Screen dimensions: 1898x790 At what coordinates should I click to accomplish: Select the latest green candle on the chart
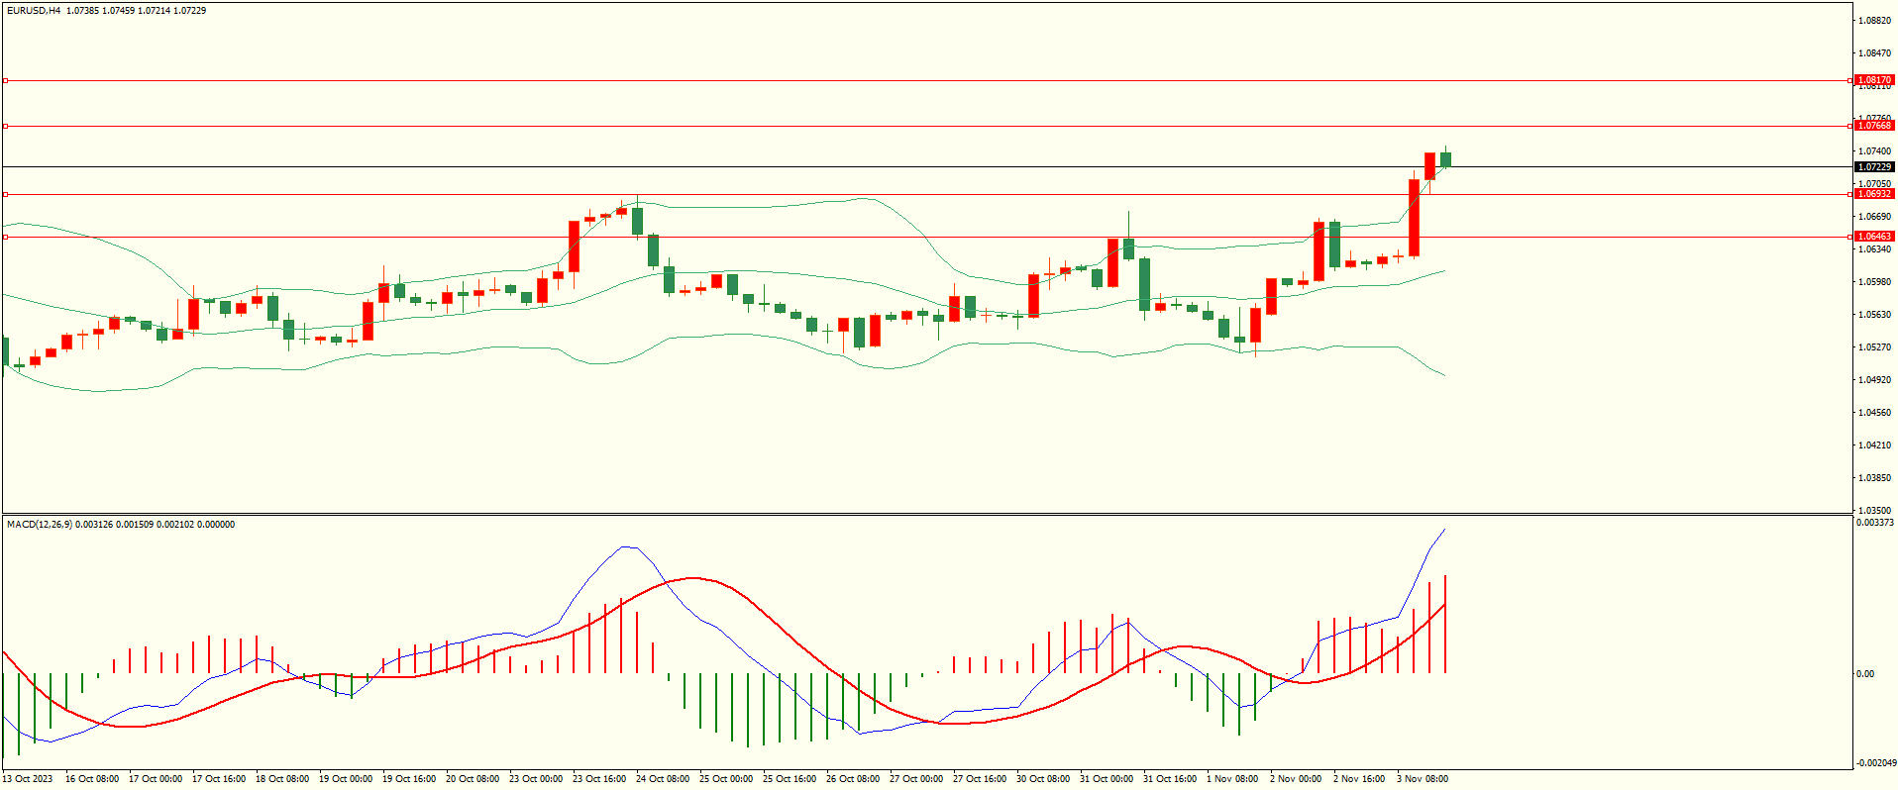pyautogui.click(x=1445, y=159)
